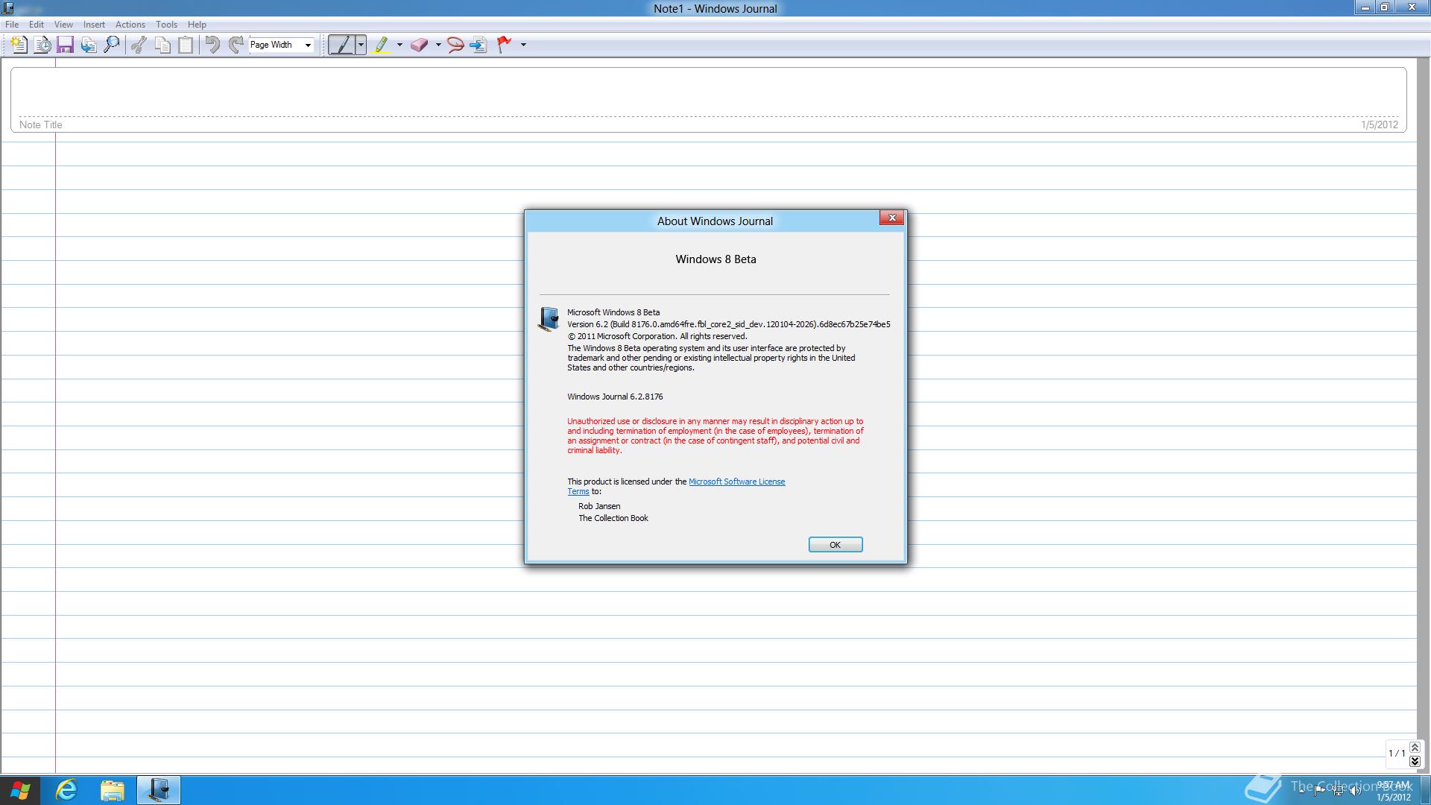This screenshot has height=805, width=1431.
Task: Click the Windows Journal icon in the About dialog
Action: coord(549,319)
